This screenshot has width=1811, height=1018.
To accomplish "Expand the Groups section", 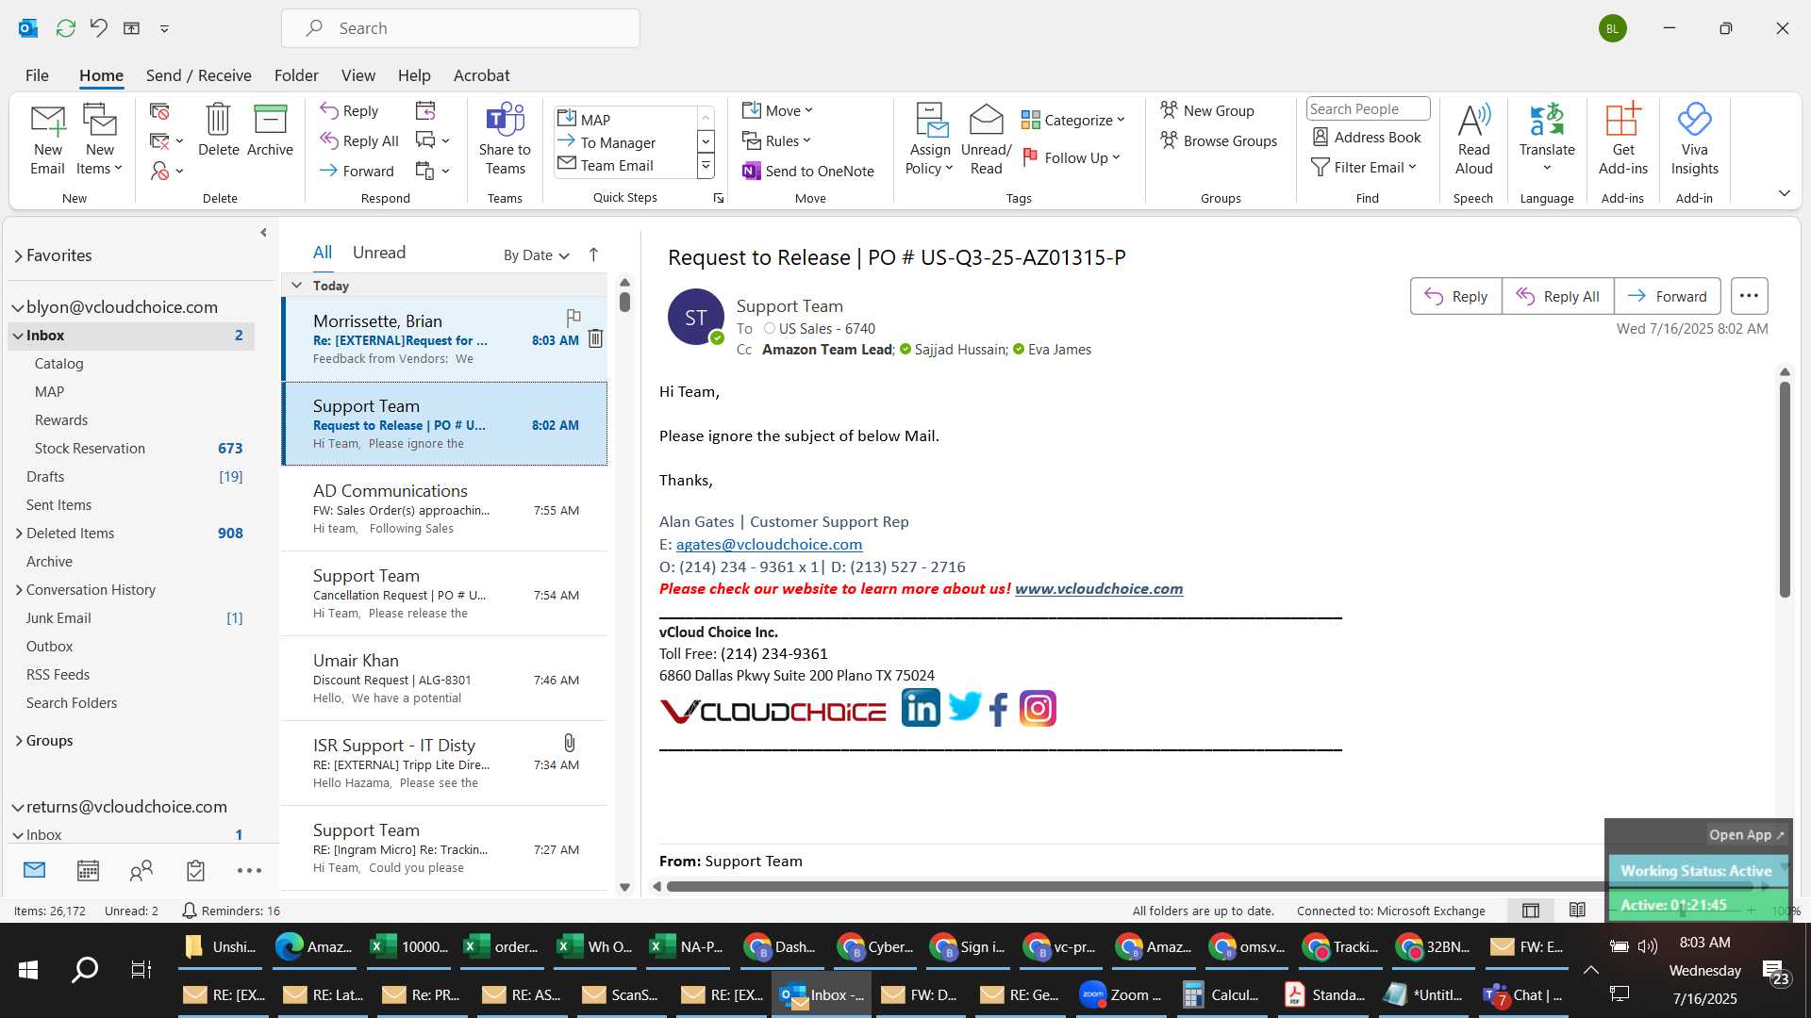I will (x=19, y=741).
